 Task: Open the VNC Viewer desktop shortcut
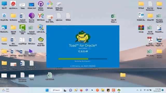pos(41,17)
